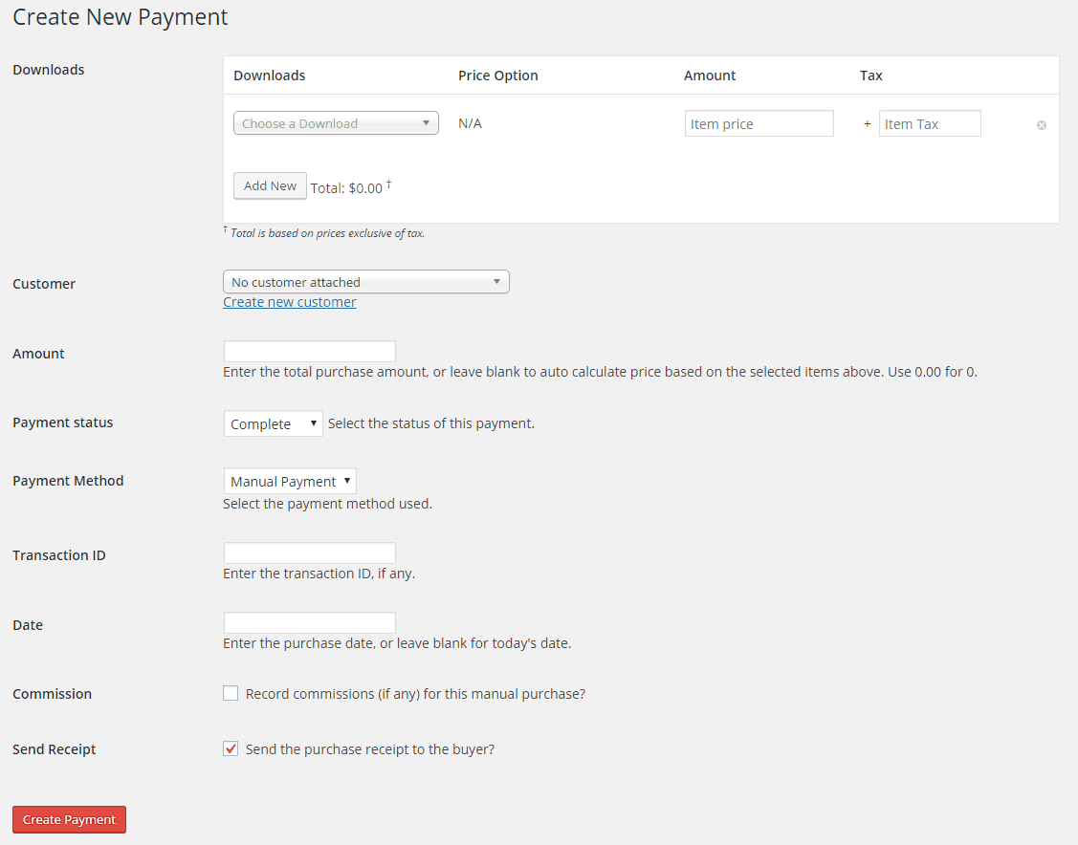Image resolution: width=1078 pixels, height=845 pixels.
Task: Click the purchase date hint text
Action: [x=397, y=643]
